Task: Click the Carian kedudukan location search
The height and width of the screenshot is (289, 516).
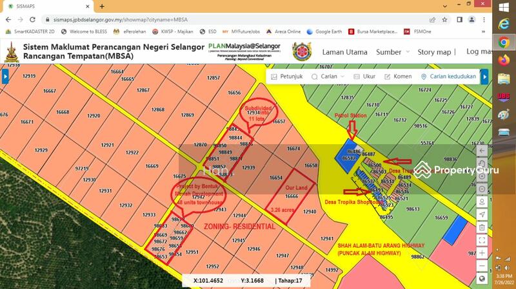Action: point(448,77)
